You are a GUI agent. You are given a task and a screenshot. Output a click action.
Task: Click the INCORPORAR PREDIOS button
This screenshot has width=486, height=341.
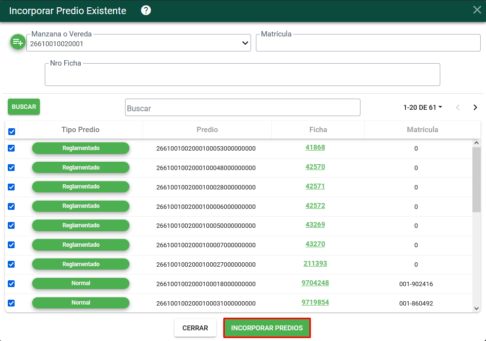pos(267,328)
